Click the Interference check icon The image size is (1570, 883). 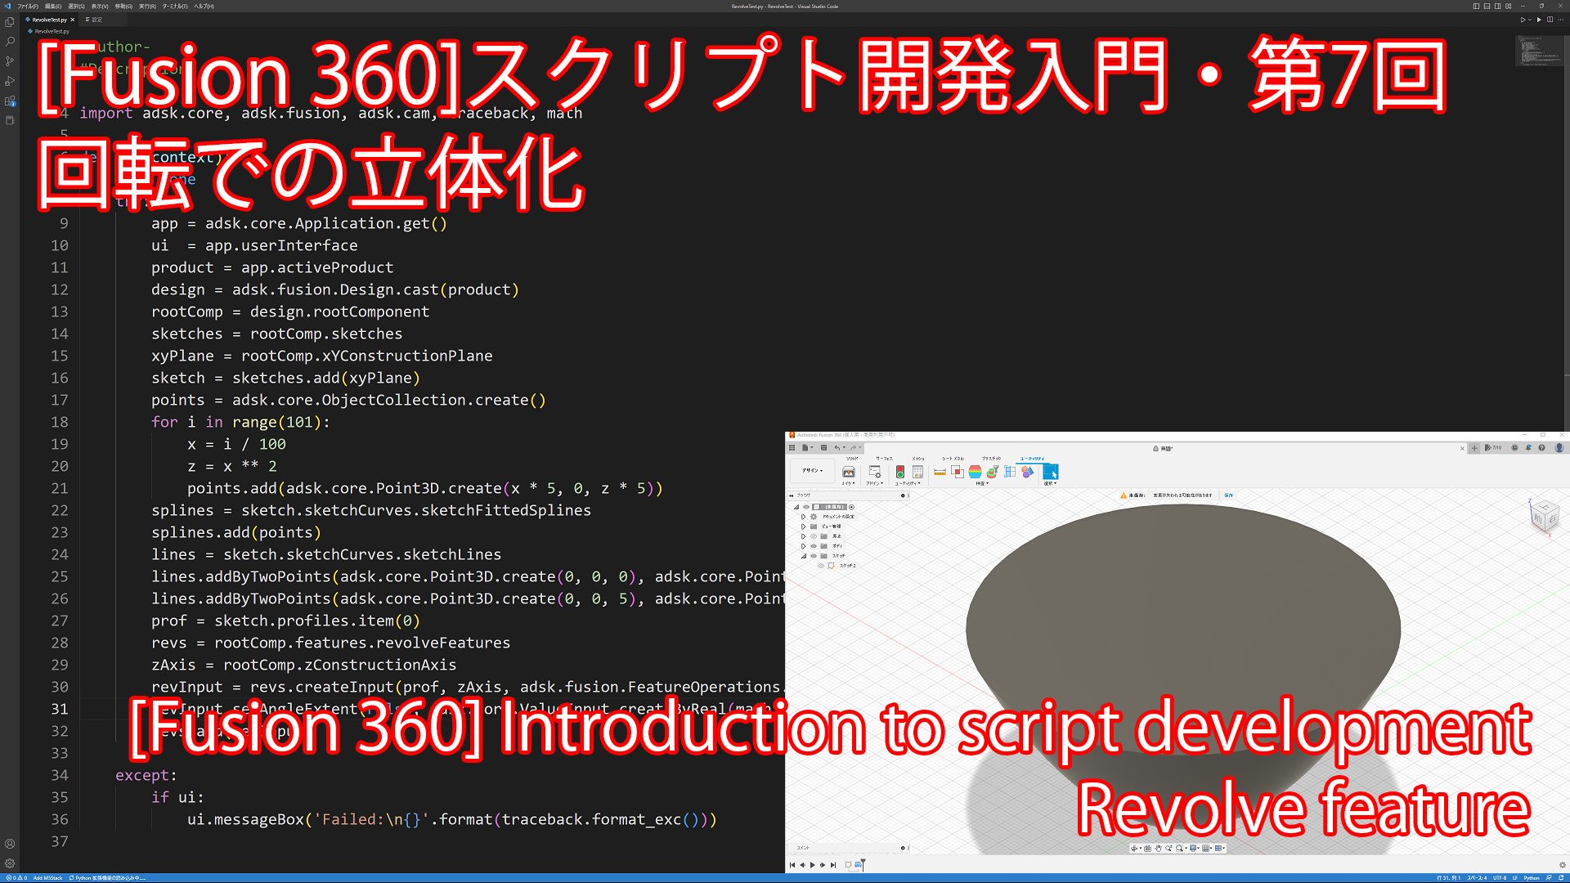957,472
